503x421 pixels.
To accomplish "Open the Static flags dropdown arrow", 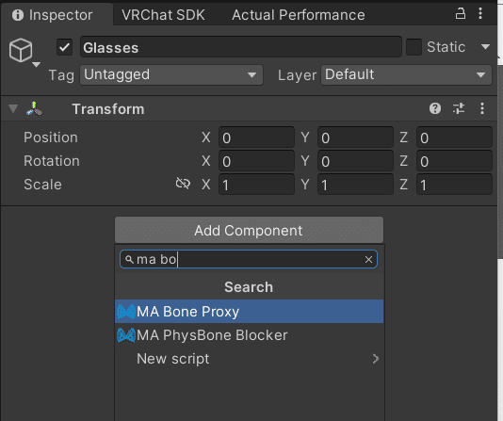I will [485, 47].
